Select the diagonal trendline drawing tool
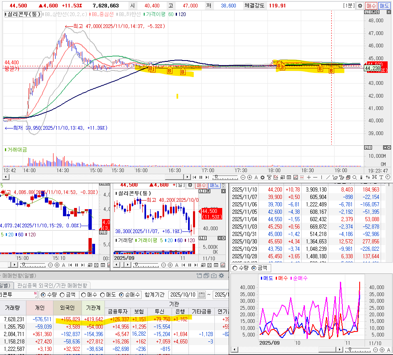 (328, 177)
